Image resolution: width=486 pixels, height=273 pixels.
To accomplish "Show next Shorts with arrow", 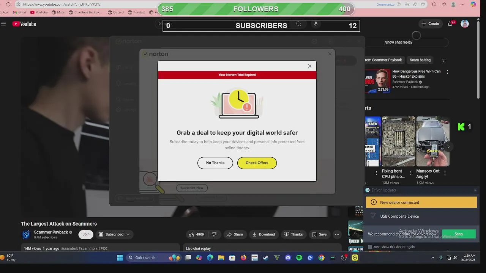I will pos(448,147).
